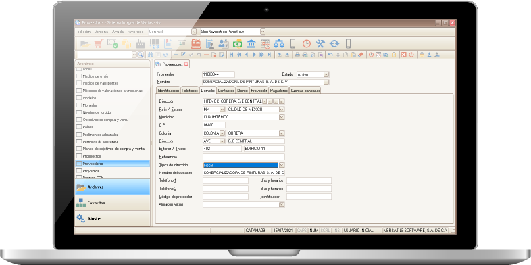The height and width of the screenshot is (265, 531).
Task: Close the Proveedores document tab
Action: click(186, 64)
